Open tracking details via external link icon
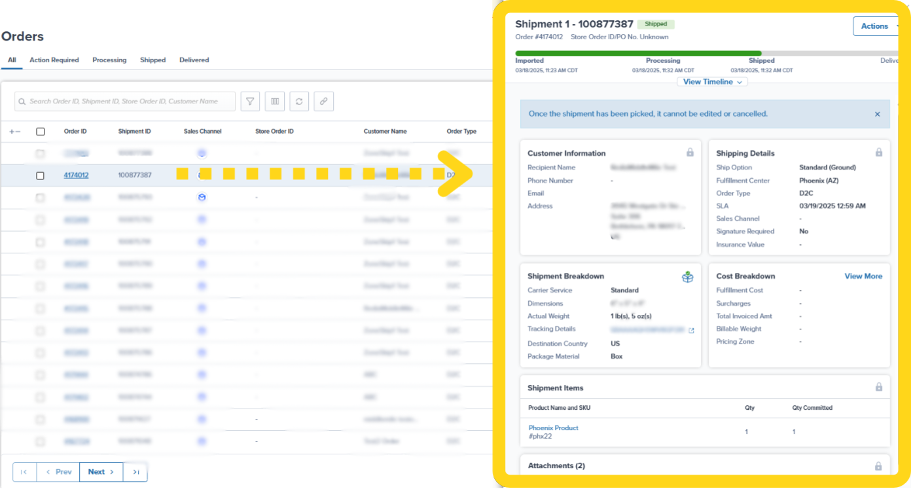 tap(691, 330)
